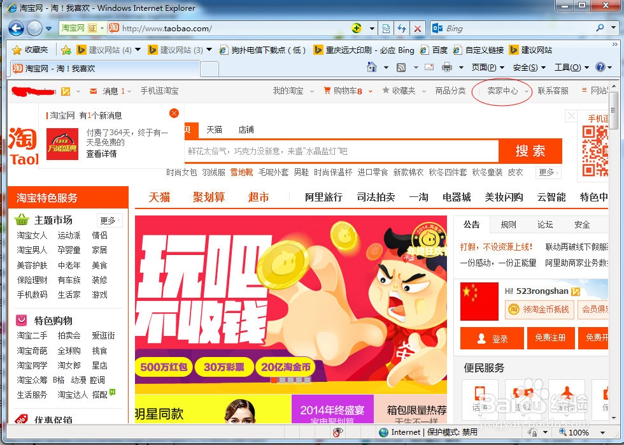The height and width of the screenshot is (445, 624).
Task: Click the red stop loading X icon
Action: click(418, 28)
